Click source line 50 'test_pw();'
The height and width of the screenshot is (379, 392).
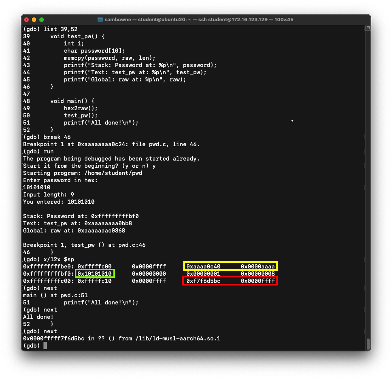[x=81, y=115]
